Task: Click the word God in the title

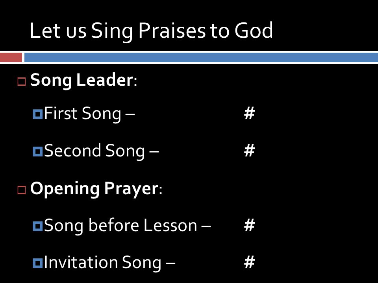Action: 254,30
